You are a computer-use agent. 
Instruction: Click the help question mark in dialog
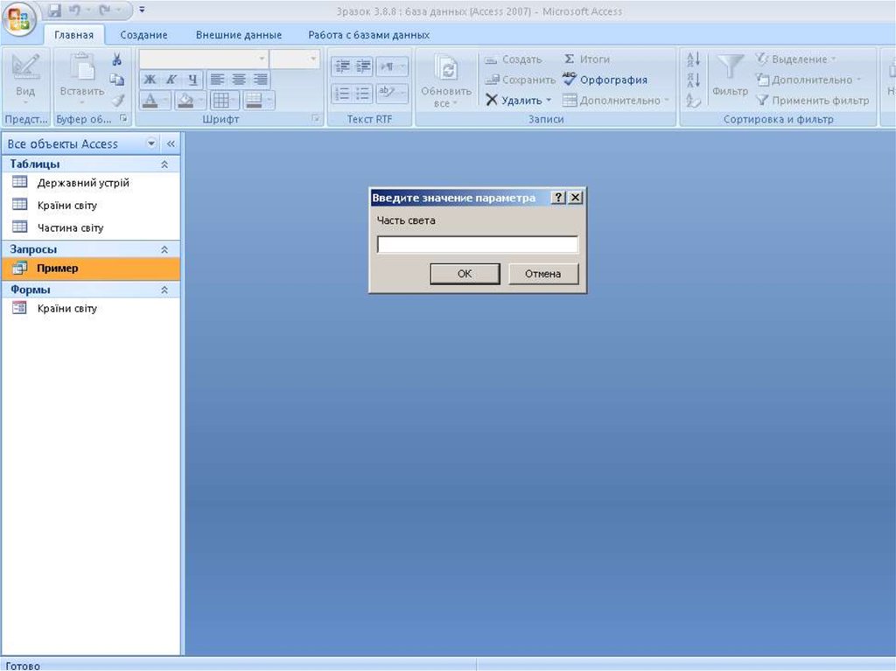(558, 198)
